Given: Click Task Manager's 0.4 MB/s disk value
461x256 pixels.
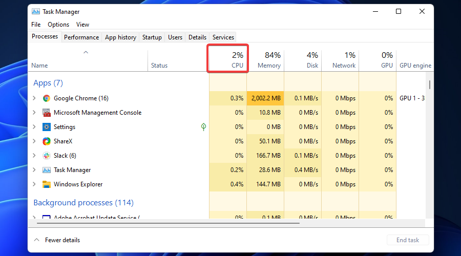Looking at the screenshot, I should (x=306, y=170).
